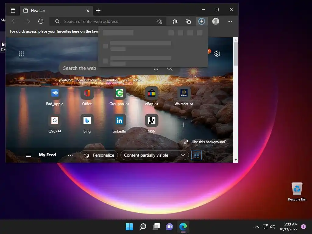Open the Office quick link
This screenshot has height=234, width=312.
87,97
